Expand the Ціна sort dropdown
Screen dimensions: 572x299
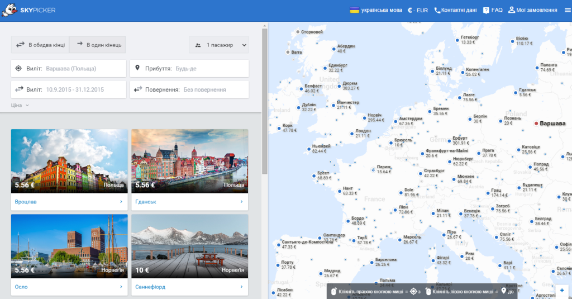(x=20, y=105)
